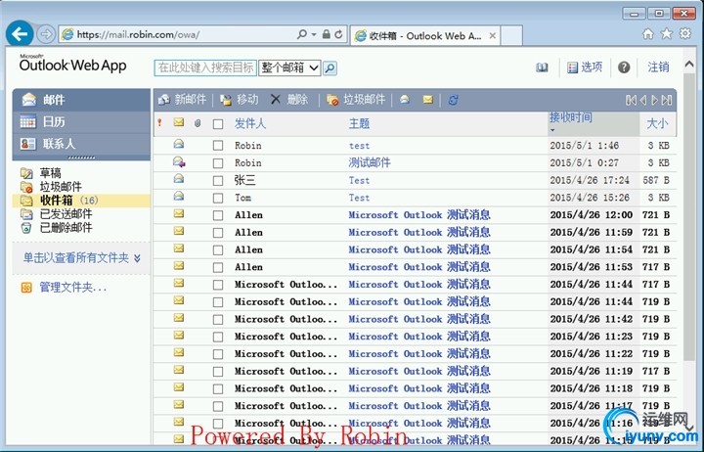Open the 草稿 drafts folder
704x452 pixels.
(x=50, y=173)
